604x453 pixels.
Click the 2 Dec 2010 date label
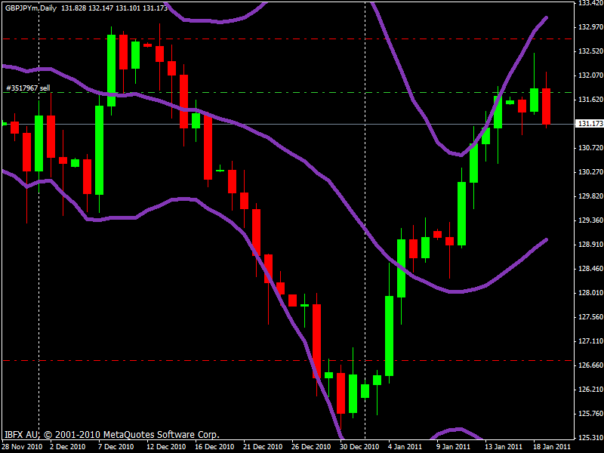(x=68, y=447)
